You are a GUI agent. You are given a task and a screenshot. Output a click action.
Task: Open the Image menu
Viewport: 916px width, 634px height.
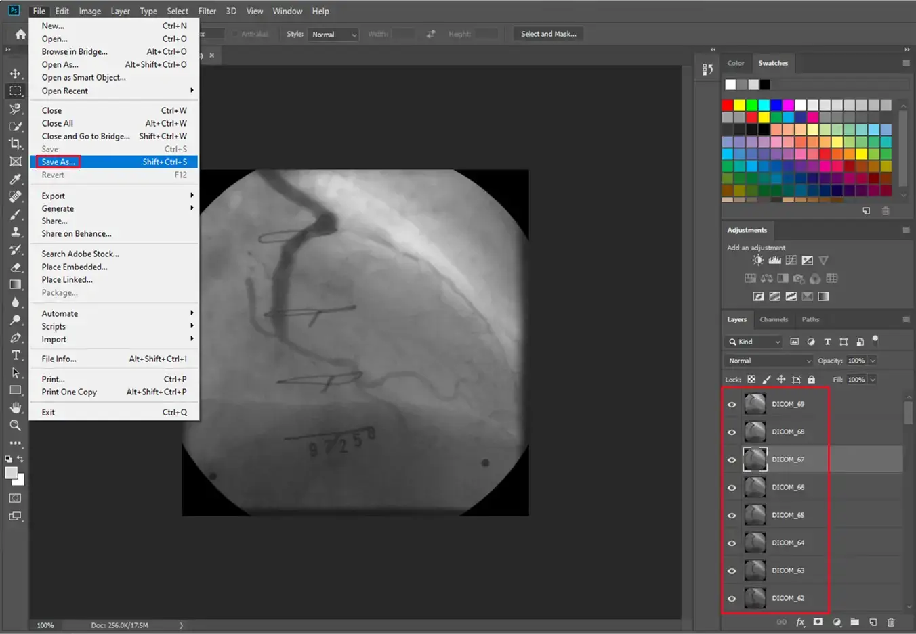click(89, 11)
